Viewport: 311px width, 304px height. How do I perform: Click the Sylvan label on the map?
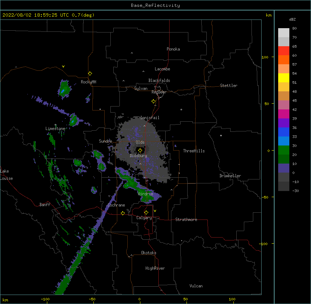[x=141, y=88]
